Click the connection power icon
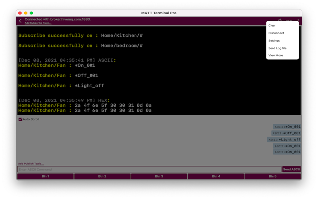 280,21
